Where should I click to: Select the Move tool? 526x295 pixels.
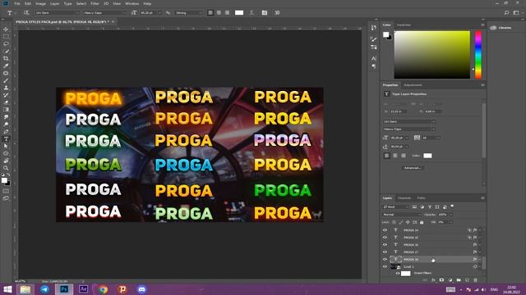pos(6,29)
